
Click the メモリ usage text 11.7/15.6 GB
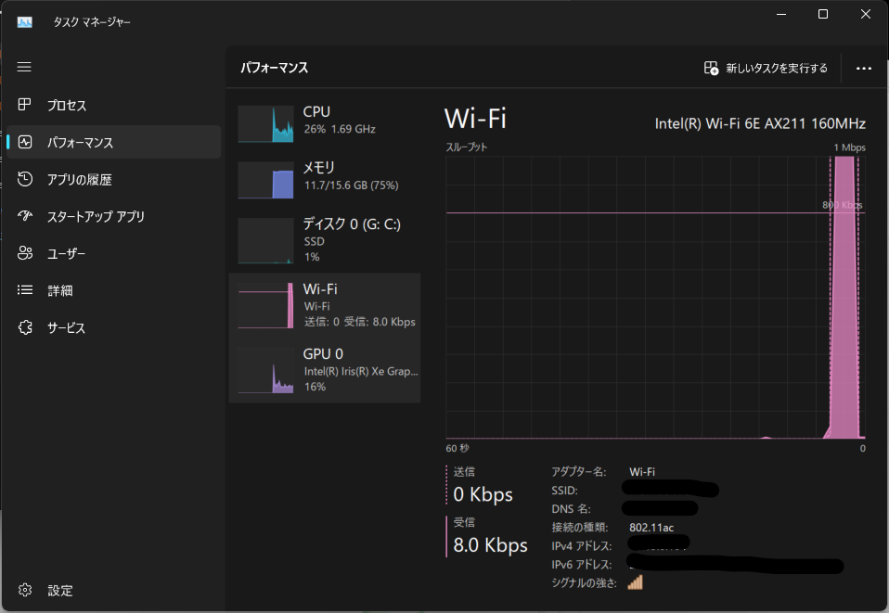click(x=351, y=185)
